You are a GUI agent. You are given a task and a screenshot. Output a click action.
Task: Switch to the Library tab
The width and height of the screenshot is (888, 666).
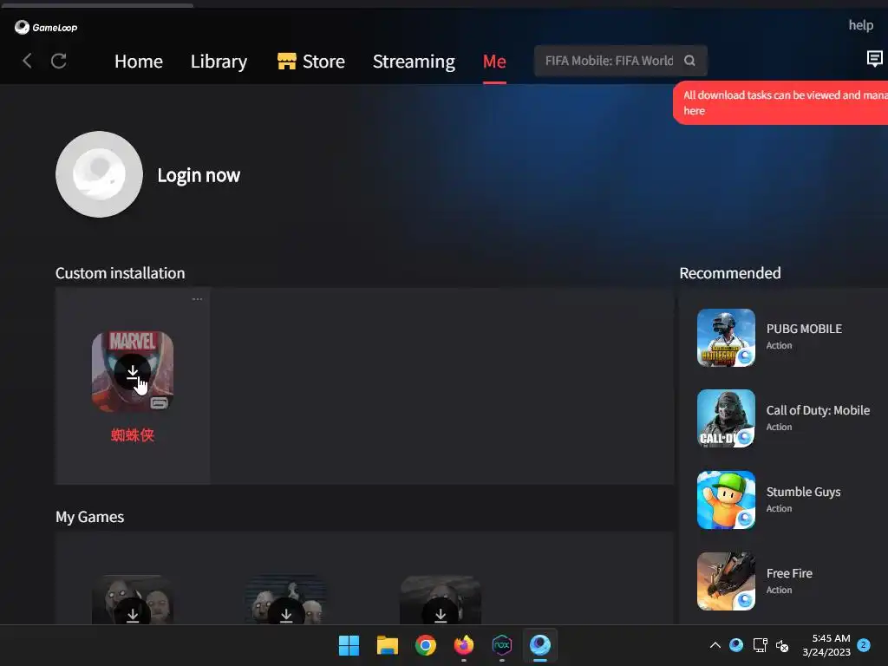(x=219, y=62)
